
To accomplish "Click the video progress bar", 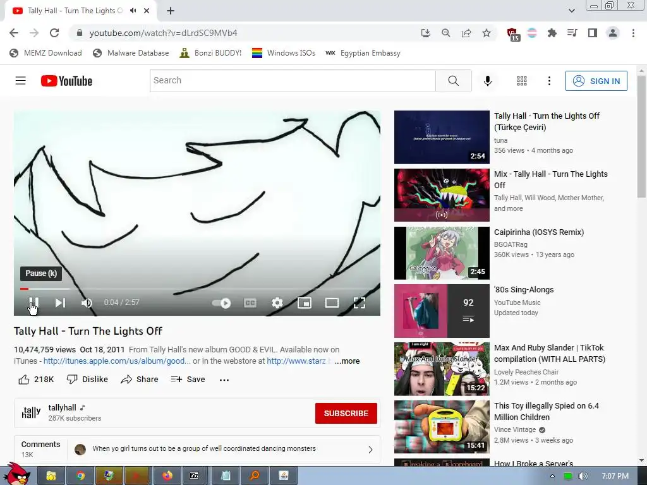I will pyautogui.click(x=197, y=289).
